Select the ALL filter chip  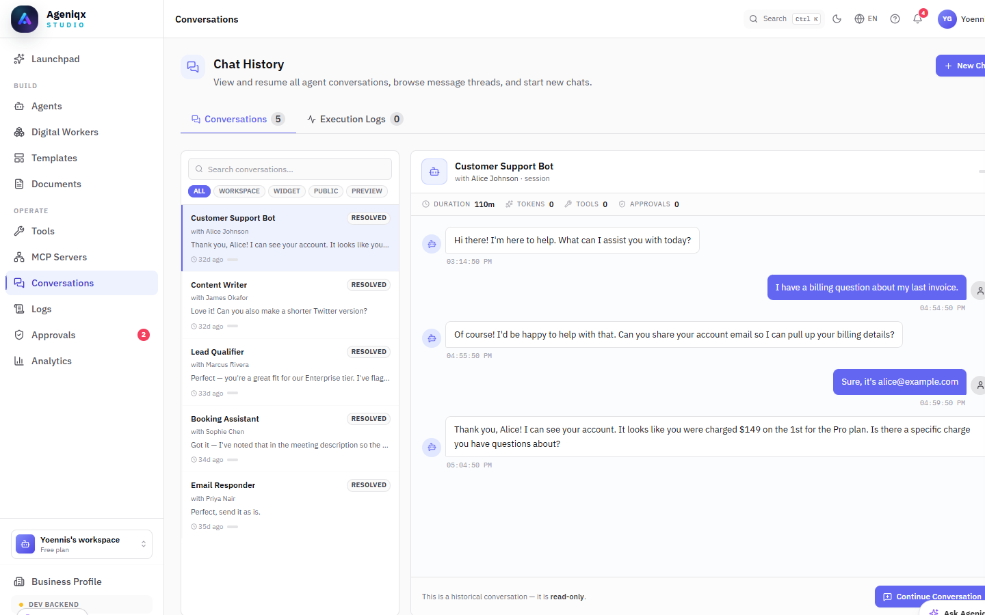pos(199,191)
